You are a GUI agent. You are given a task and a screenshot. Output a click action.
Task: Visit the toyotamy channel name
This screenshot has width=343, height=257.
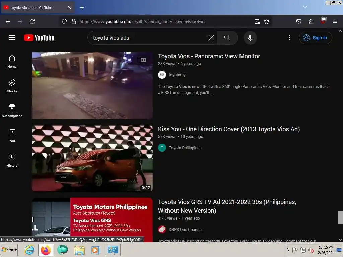(177, 75)
